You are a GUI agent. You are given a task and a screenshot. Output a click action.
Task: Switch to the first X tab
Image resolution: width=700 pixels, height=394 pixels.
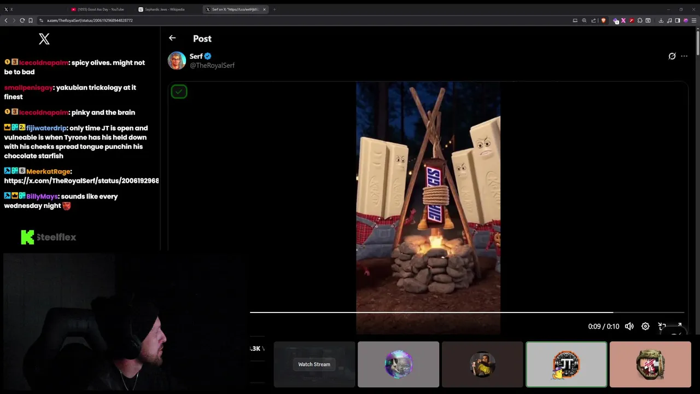[33, 9]
